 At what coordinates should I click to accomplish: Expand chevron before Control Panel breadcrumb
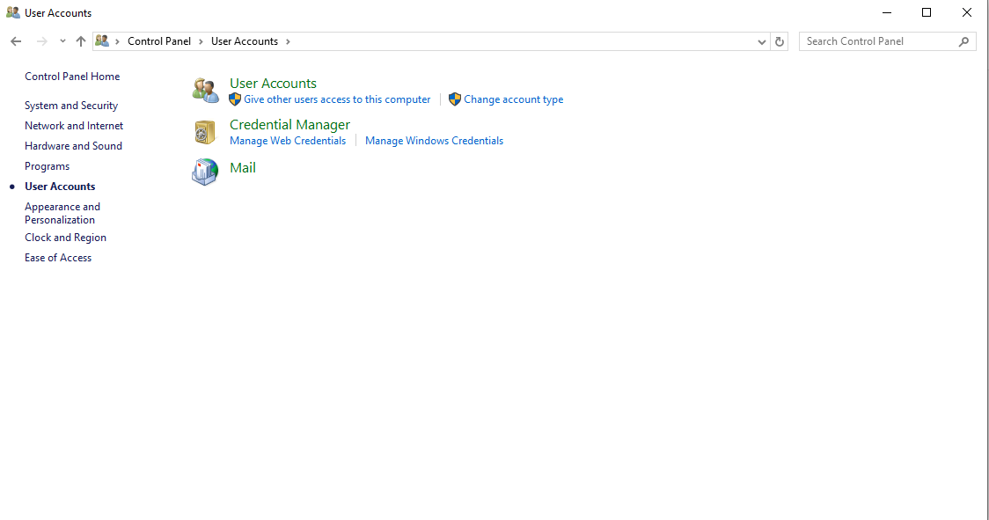tap(117, 41)
